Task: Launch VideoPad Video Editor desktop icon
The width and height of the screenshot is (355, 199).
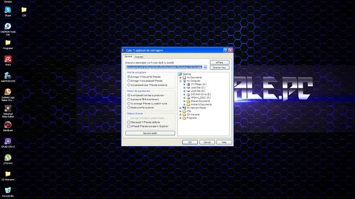Action: coord(8,108)
